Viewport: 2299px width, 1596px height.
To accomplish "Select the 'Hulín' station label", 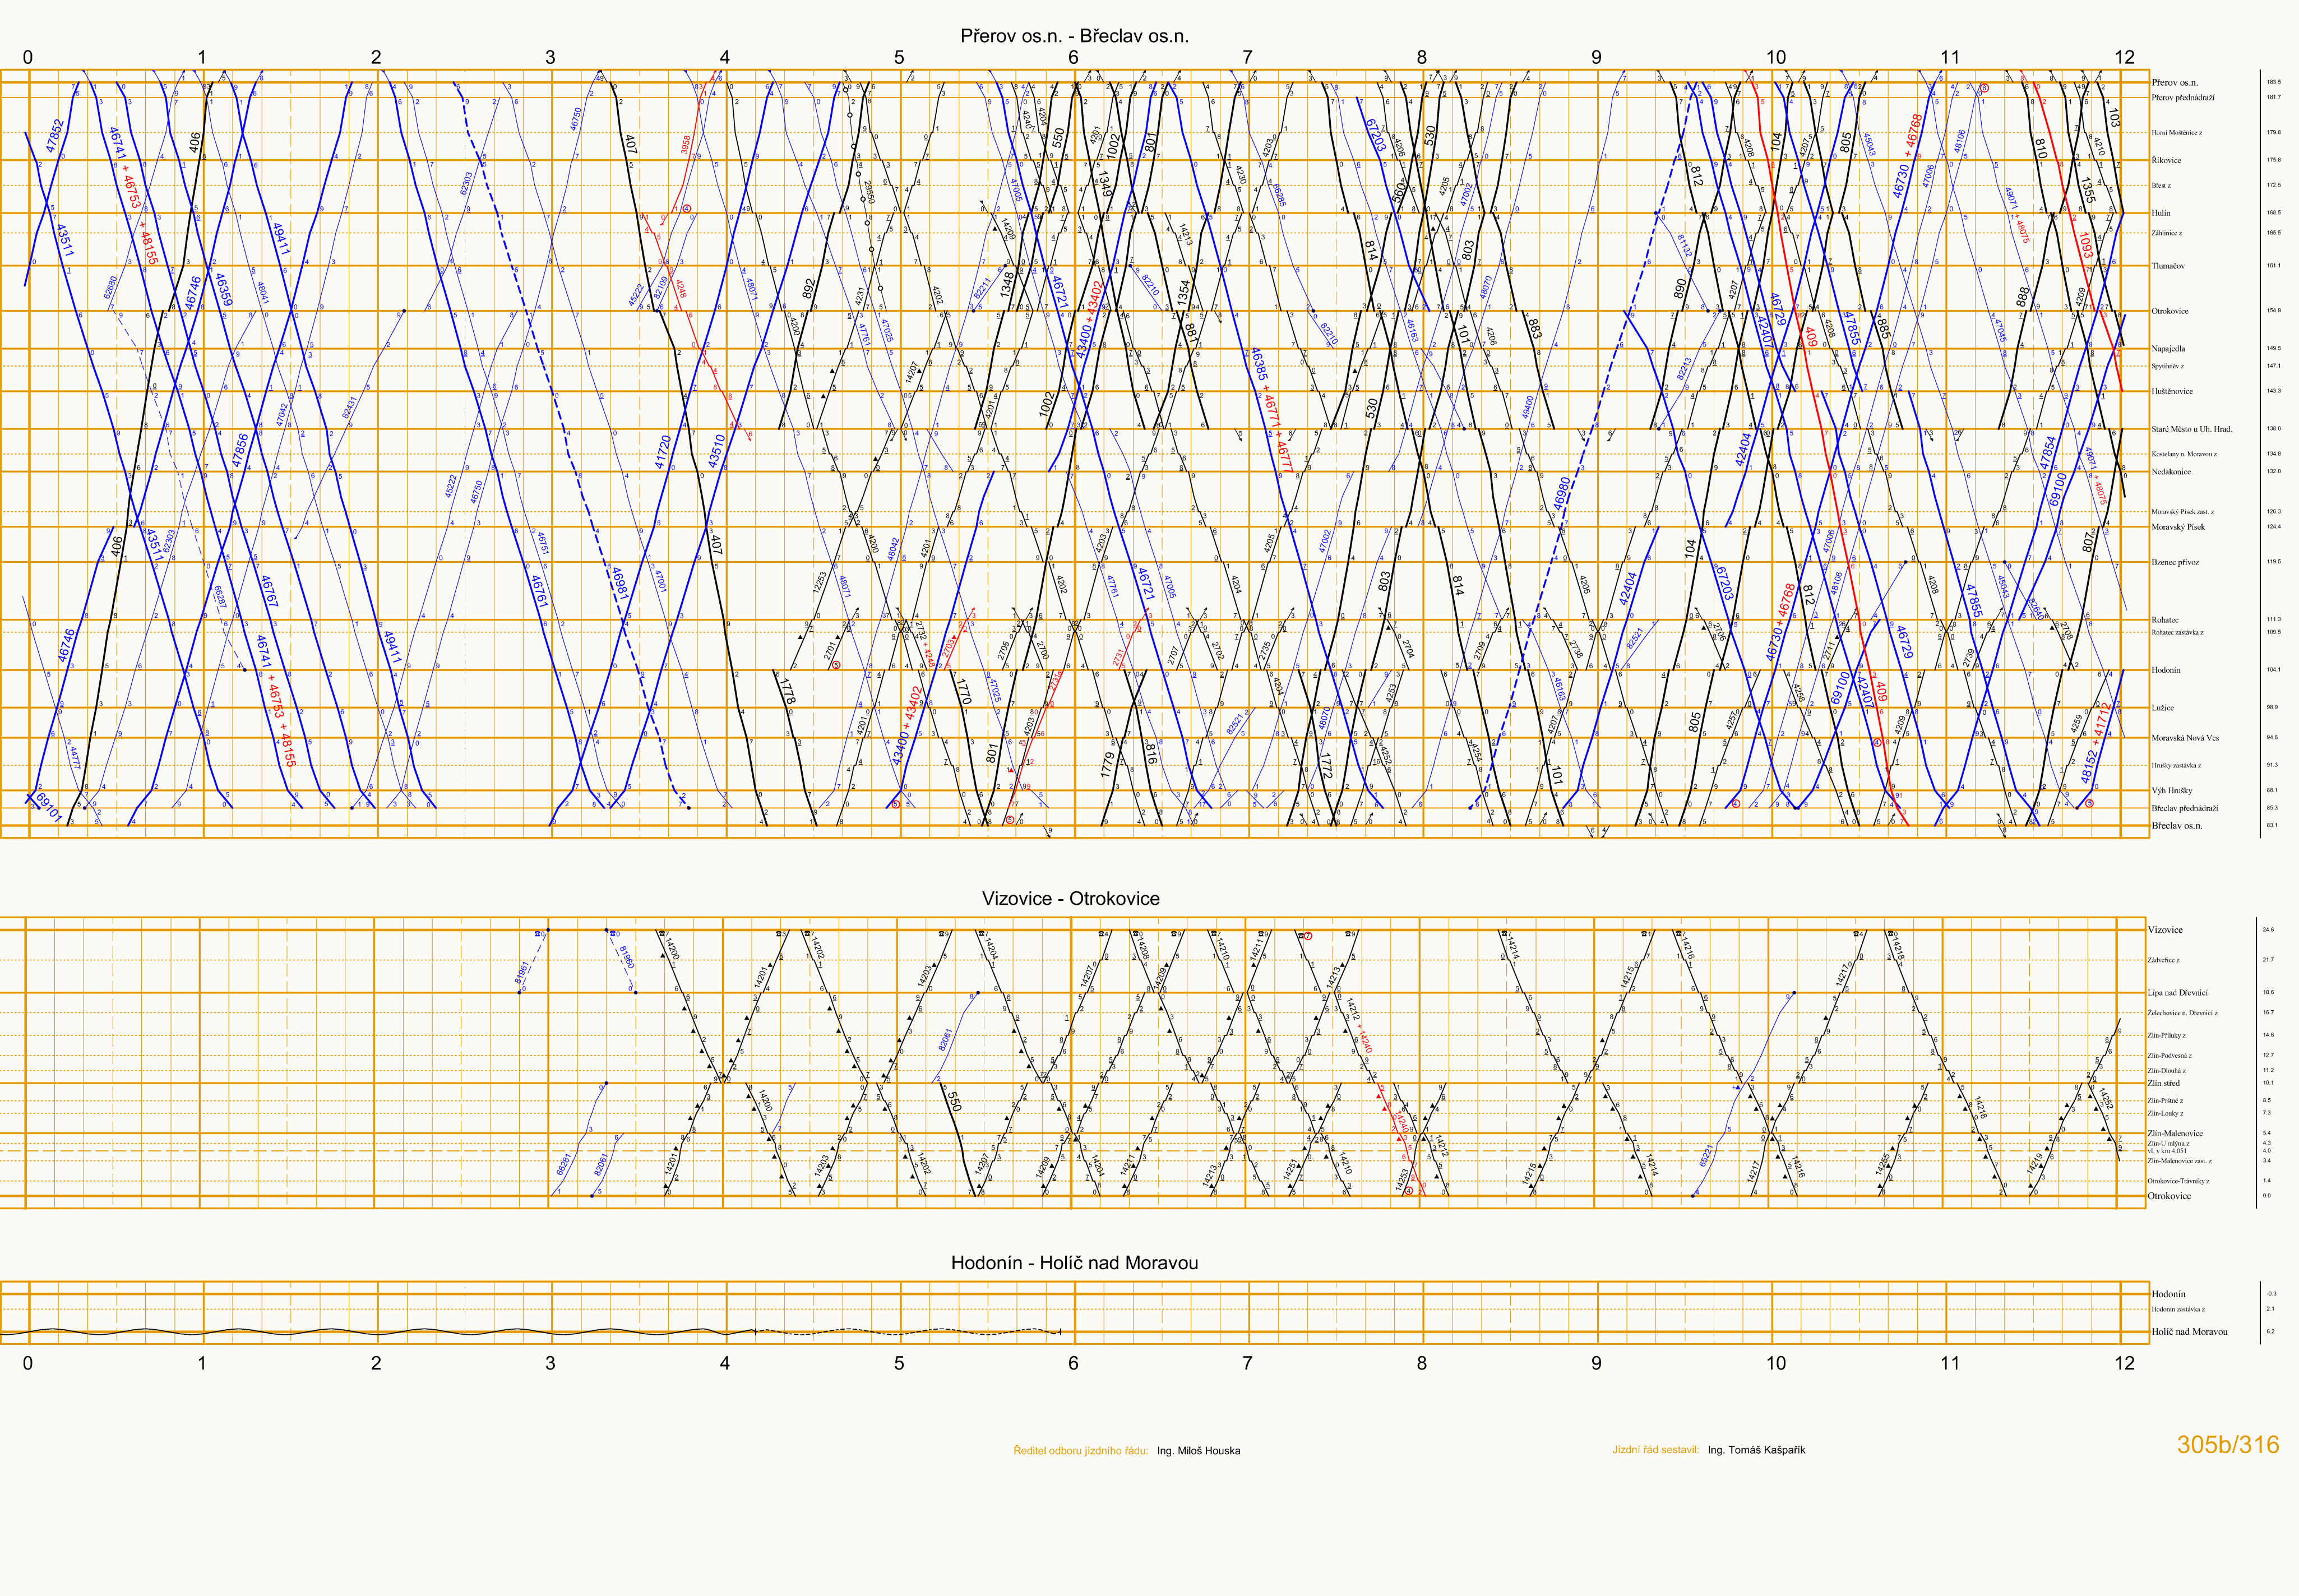I will pyautogui.click(x=2162, y=213).
